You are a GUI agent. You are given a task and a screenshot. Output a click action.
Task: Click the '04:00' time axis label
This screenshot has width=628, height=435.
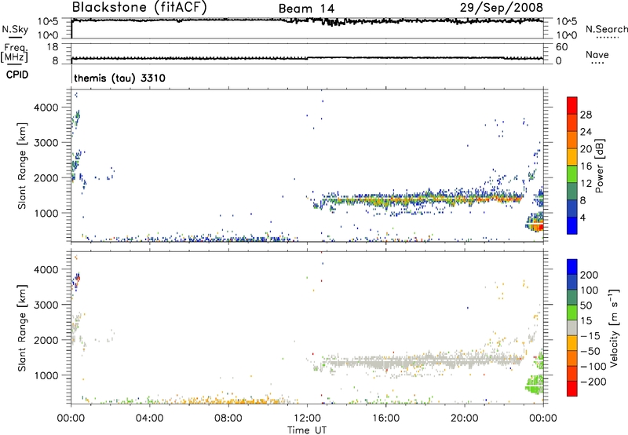coord(149,418)
